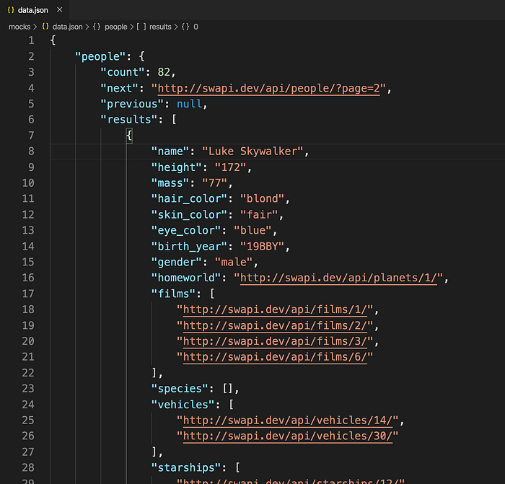Click the results array breadcrumb
This screenshot has width=505, height=484.
point(160,27)
